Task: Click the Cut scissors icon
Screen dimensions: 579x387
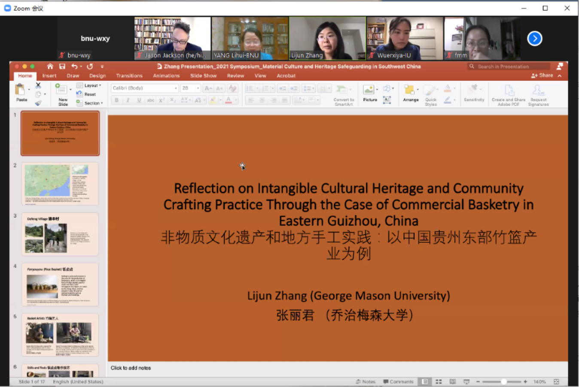Action: coord(38,85)
